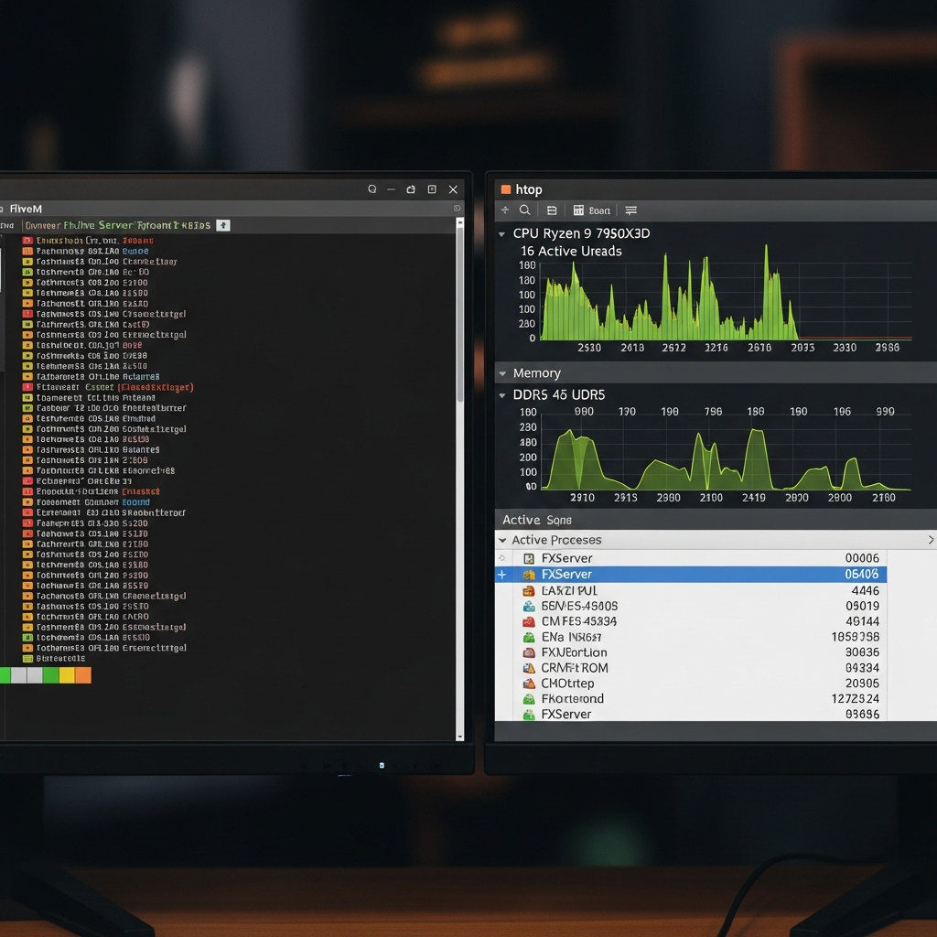Collapse the Memory graph section
The image size is (937, 937).
pos(501,372)
